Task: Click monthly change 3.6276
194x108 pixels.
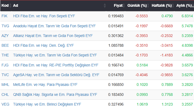Action: coord(187,75)
